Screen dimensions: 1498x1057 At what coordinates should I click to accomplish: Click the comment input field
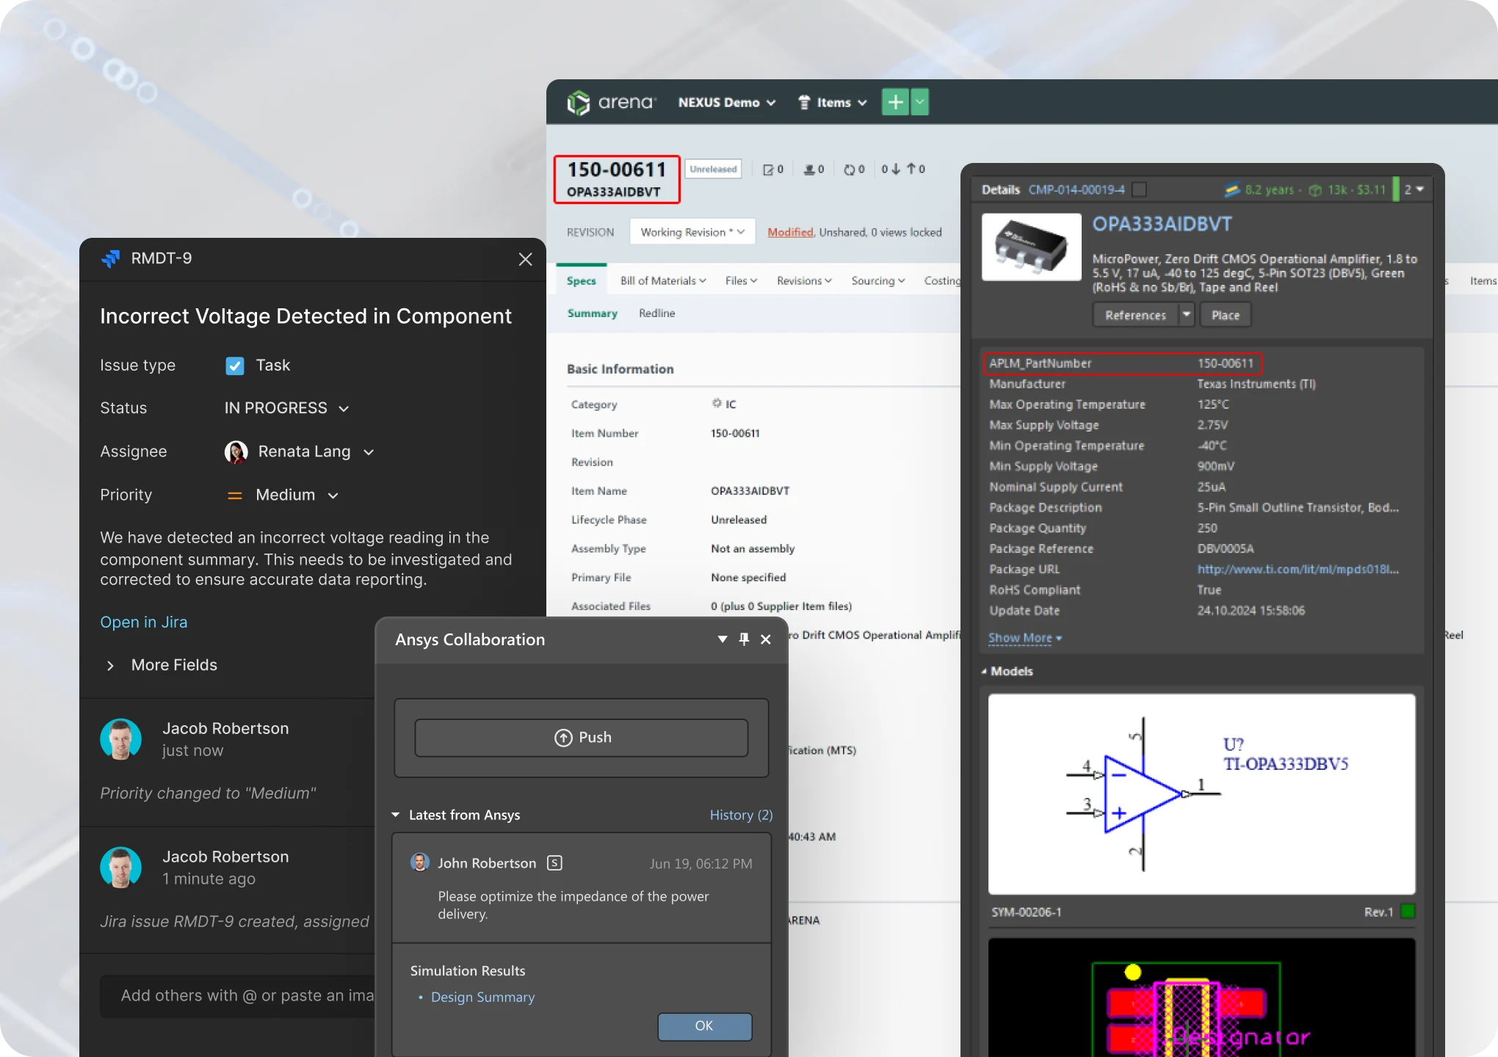coord(239,995)
